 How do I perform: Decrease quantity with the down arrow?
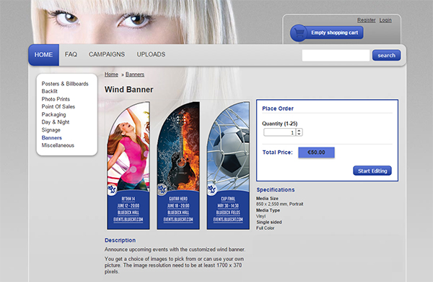pyautogui.click(x=299, y=134)
